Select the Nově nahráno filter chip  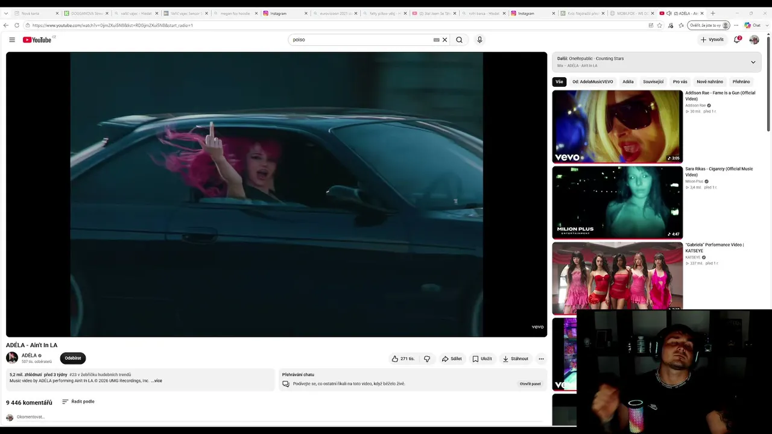pos(710,82)
